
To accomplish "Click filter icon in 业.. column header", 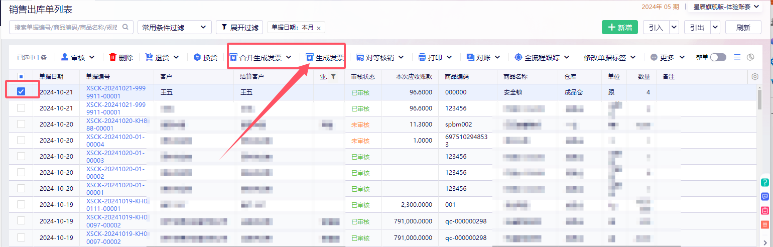I will [333, 76].
